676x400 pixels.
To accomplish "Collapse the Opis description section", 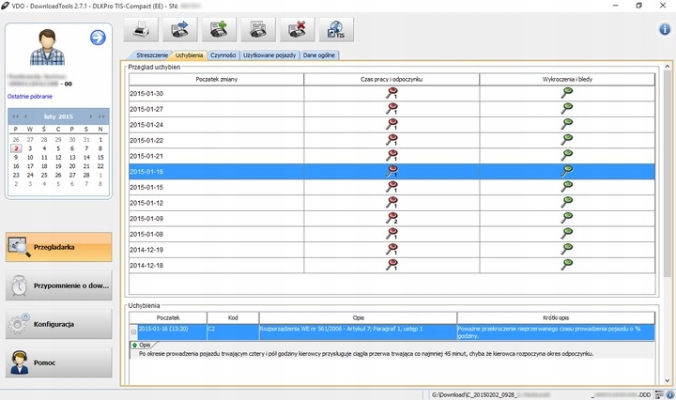I will point(134,346).
